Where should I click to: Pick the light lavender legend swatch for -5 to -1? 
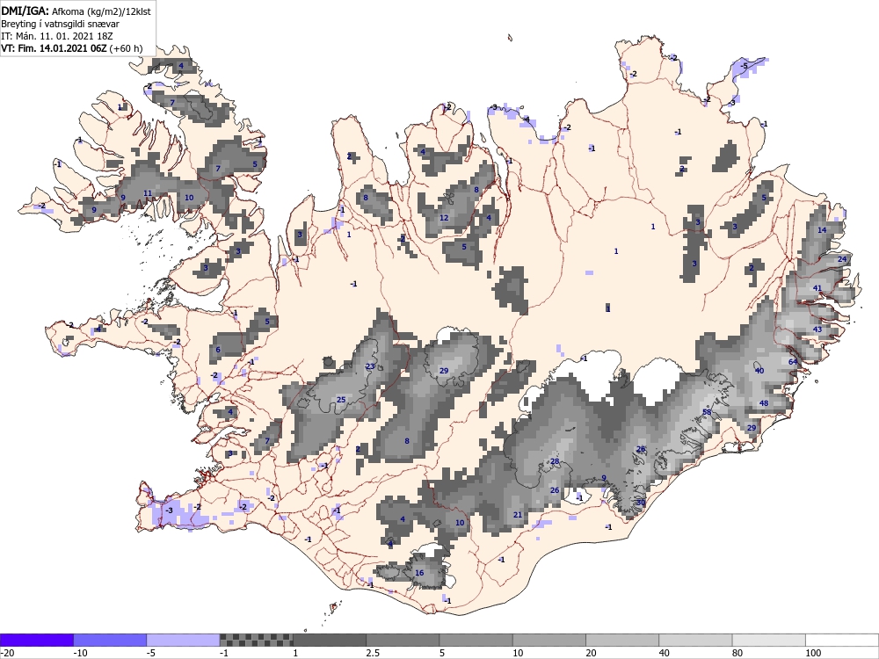pyautogui.click(x=184, y=640)
